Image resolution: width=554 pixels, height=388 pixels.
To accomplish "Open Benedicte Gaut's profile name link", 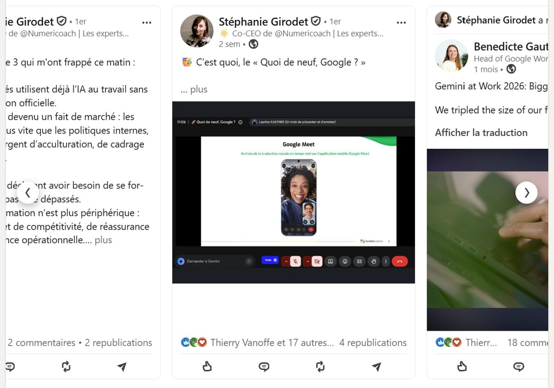I will point(511,46).
